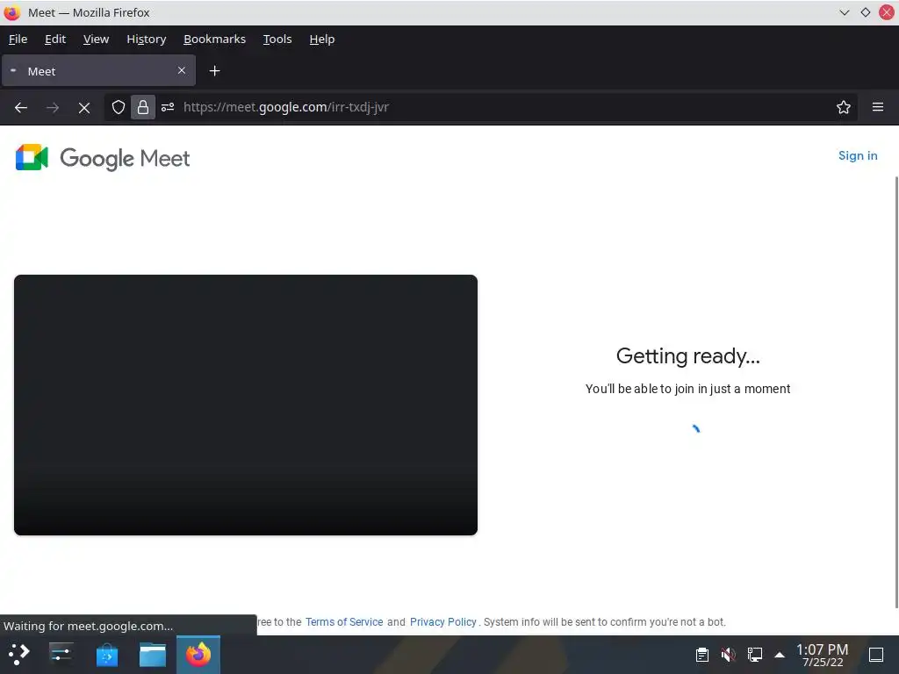Open the Terms of Service link
The image size is (899, 674).
(x=344, y=622)
